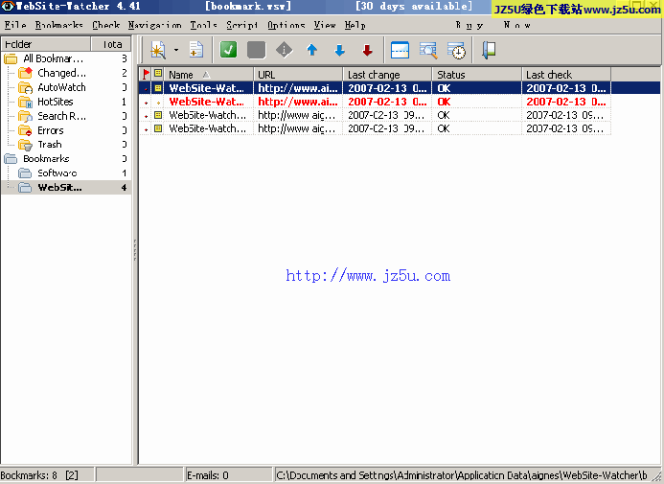This screenshot has height=484, width=664.
Task: Click the blue up arrow toolbar icon
Action: click(x=312, y=51)
